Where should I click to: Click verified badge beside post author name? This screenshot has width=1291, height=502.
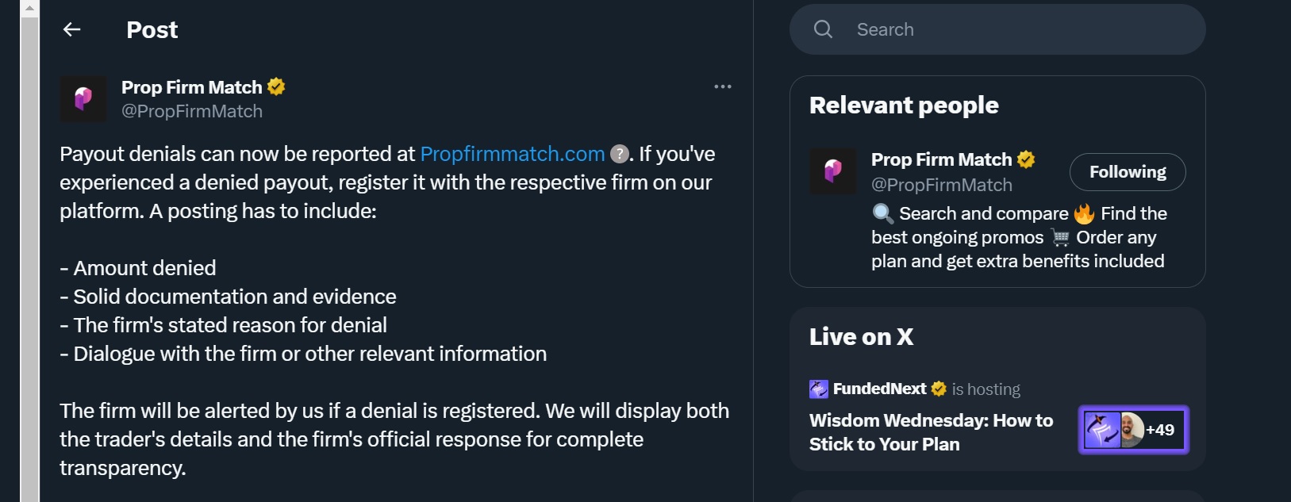click(276, 86)
